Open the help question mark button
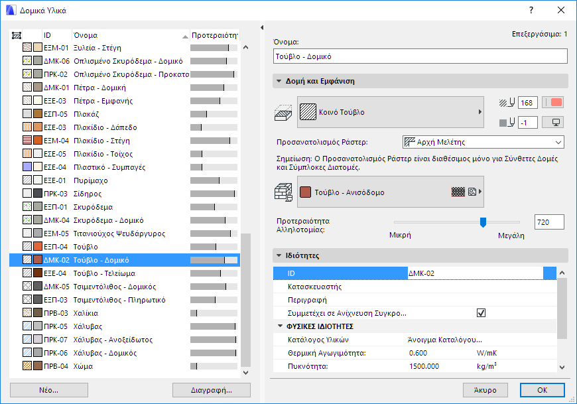The height and width of the screenshot is (404, 577). tap(531, 11)
